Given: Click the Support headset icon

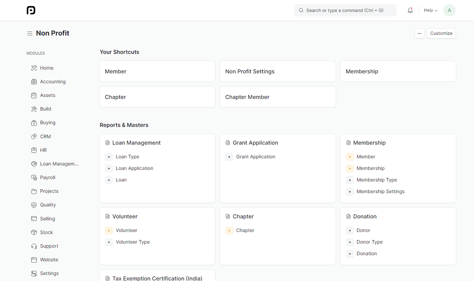Looking at the screenshot, I should click(x=34, y=246).
